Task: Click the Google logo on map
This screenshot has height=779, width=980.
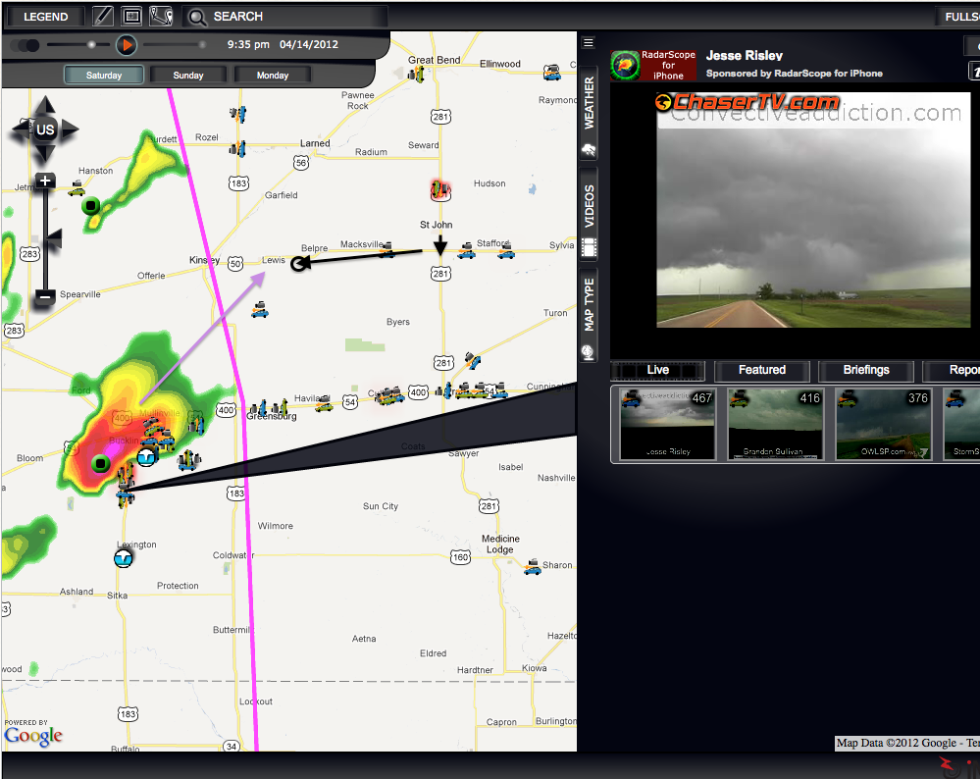Action: point(33,736)
